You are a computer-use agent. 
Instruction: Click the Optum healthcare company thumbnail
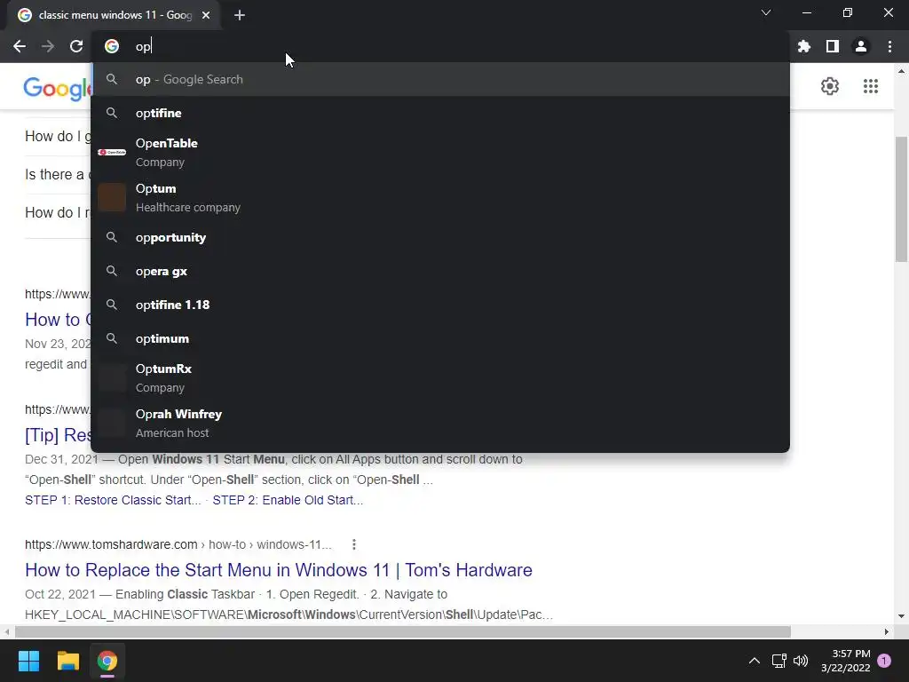click(112, 197)
